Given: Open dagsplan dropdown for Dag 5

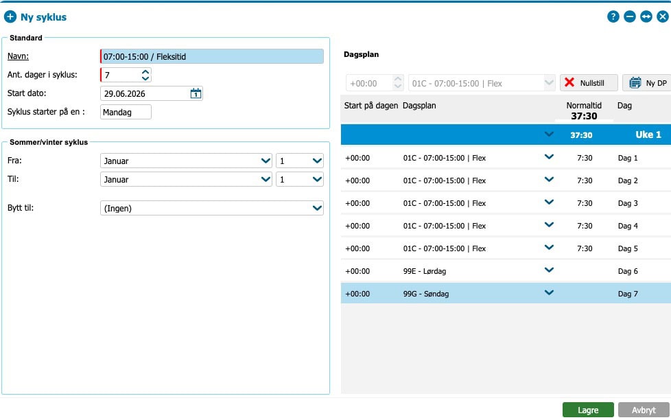Looking at the screenshot, I should click(x=549, y=248).
